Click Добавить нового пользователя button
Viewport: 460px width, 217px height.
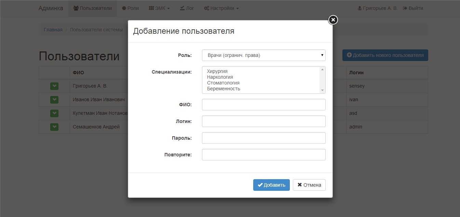pos(385,55)
